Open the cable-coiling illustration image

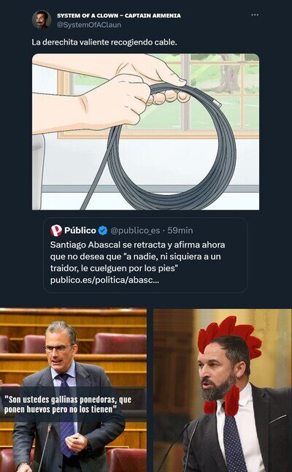(x=145, y=132)
